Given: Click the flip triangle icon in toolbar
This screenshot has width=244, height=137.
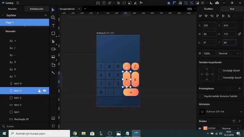Looking at the screenshot, I should [136, 3].
